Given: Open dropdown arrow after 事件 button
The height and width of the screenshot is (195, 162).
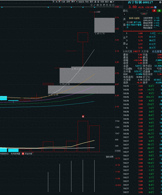Looking at the screenshot, I should pos(77,2).
